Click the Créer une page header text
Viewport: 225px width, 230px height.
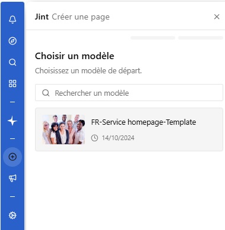click(81, 17)
